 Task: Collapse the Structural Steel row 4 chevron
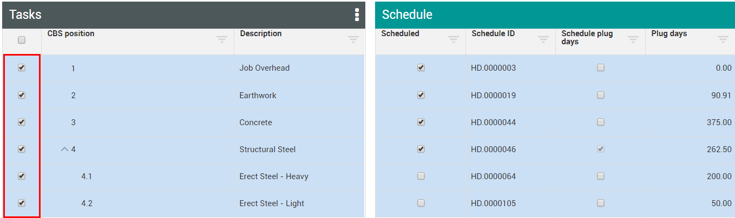[64, 149]
